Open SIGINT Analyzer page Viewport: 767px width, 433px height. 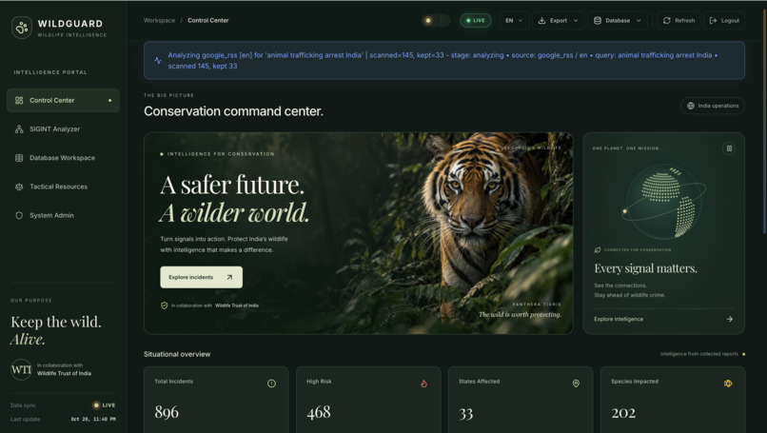click(63, 129)
